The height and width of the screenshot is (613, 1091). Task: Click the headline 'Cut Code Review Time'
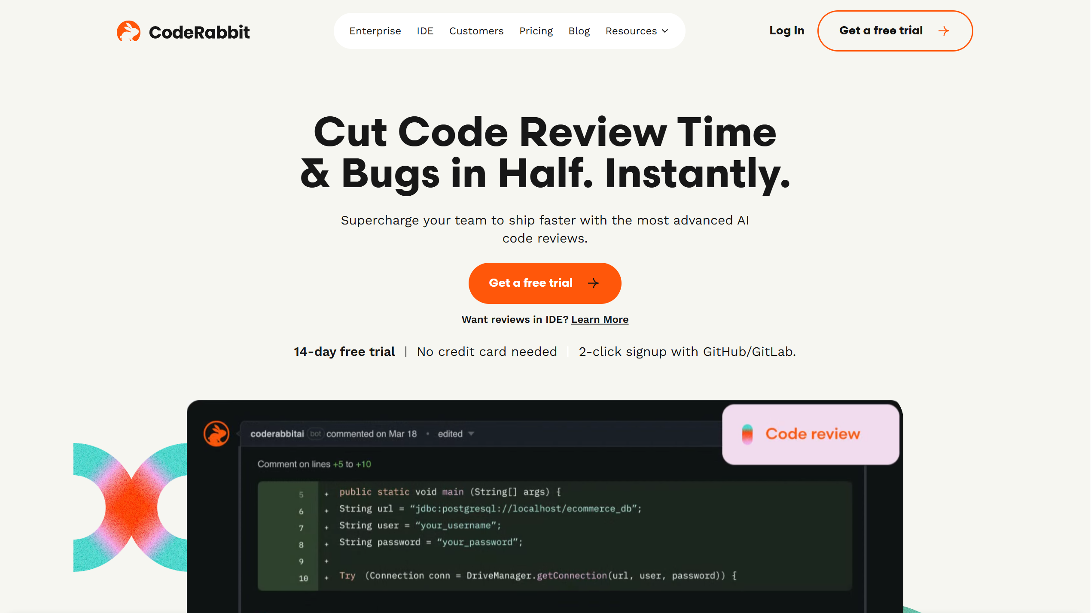[545, 132]
